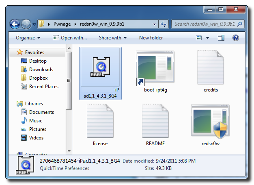Viewport: 254px width, 185px height.
Task: Click the Dropbox folder icon
Action: (x=24, y=78)
